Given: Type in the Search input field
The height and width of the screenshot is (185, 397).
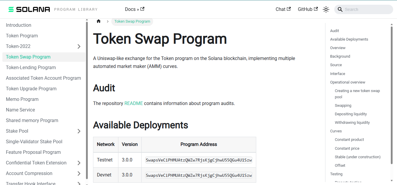Looking at the screenshot, I should (x=367, y=9).
